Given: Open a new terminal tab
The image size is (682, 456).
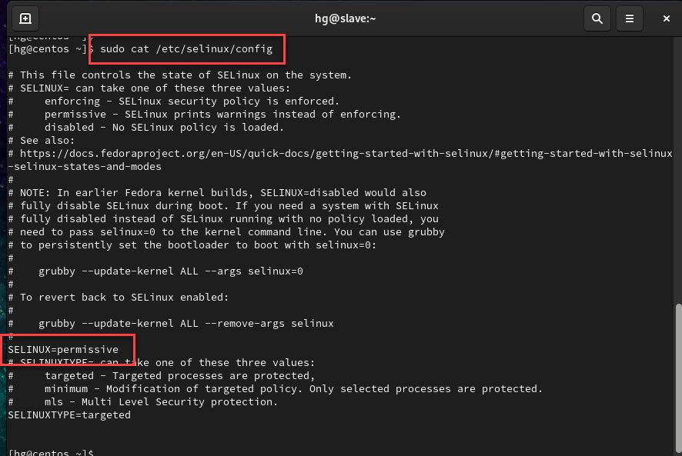Looking at the screenshot, I should pyautogui.click(x=25, y=18).
